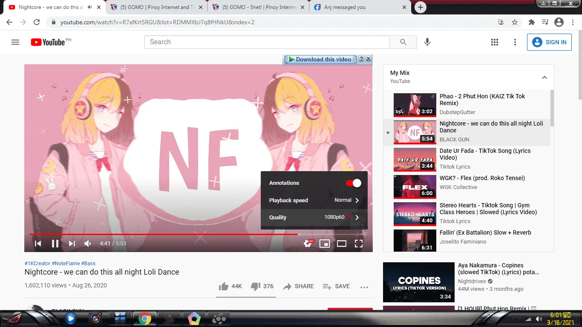Open Chrome three-dot menu
This screenshot has width=582, height=327.
click(x=573, y=22)
